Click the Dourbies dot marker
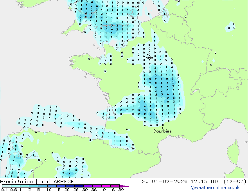The height and width of the screenshot is (191, 248). [x=162, y=128]
